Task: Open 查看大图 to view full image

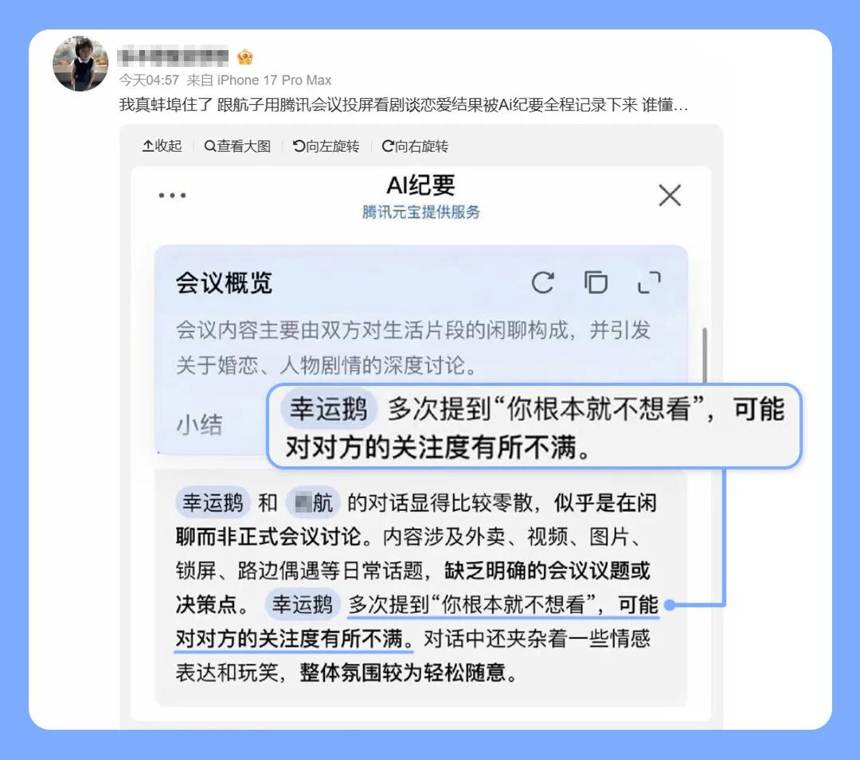Action: point(237,146)
